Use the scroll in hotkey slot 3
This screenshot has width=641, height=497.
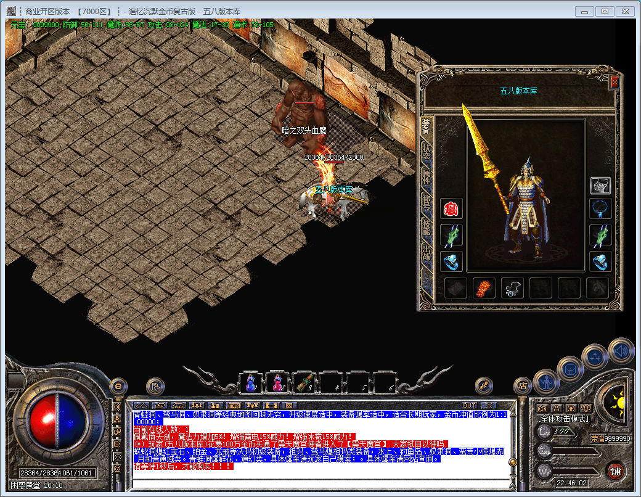pos(304,384)
